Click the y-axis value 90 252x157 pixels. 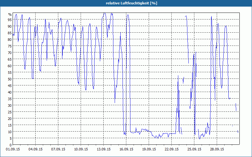click(10, 26)
